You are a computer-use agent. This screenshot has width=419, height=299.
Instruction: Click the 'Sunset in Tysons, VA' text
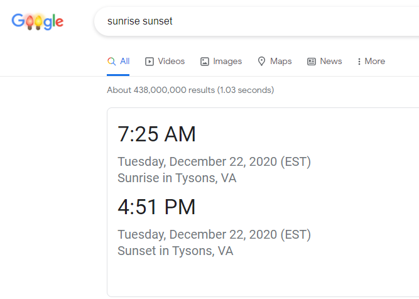coord(175,251)
